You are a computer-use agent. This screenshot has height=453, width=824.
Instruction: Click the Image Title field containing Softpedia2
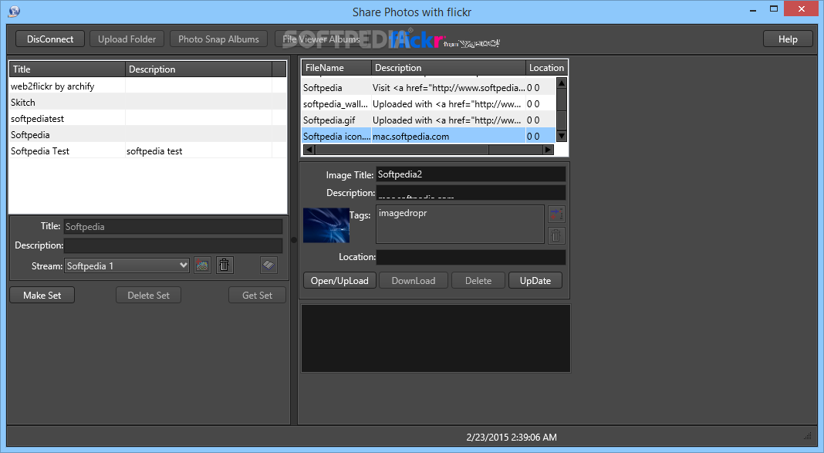[471, 174]
